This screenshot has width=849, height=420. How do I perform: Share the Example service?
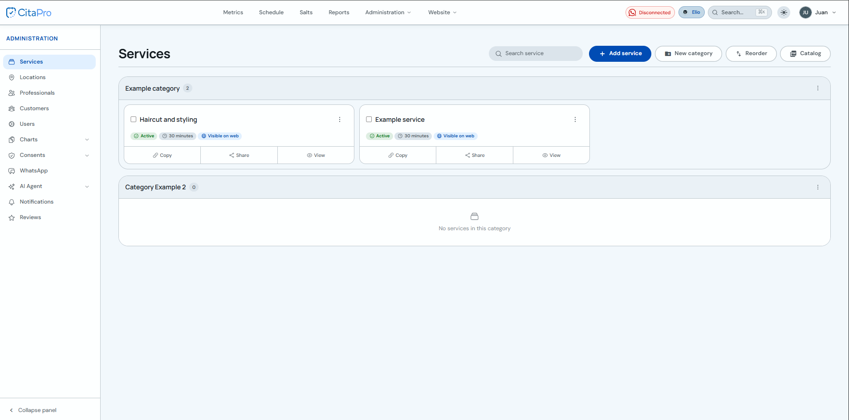tap(475, 155)
